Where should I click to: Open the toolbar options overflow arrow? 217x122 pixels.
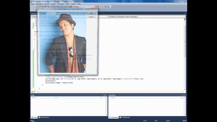click(x=111, y=7)
